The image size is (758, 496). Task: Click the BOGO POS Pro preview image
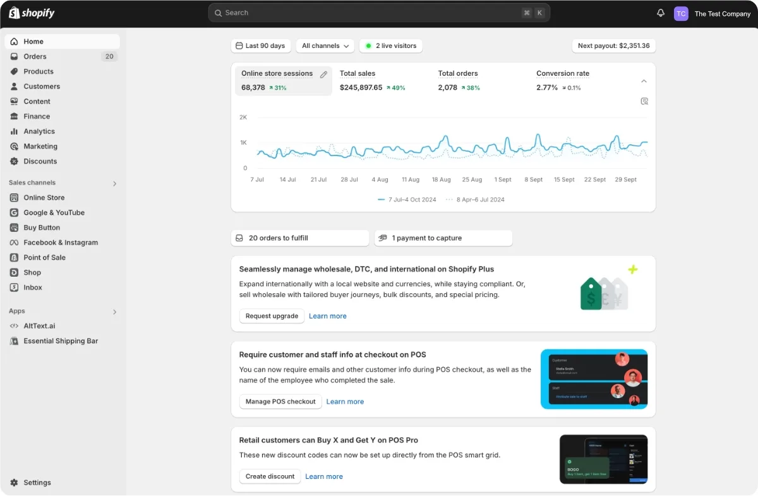pyautogui.click(x=604, y=459)
